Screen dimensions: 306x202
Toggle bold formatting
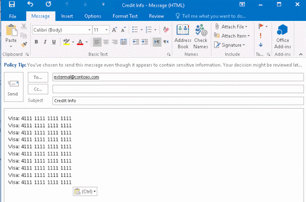click(x=36, y=42)
